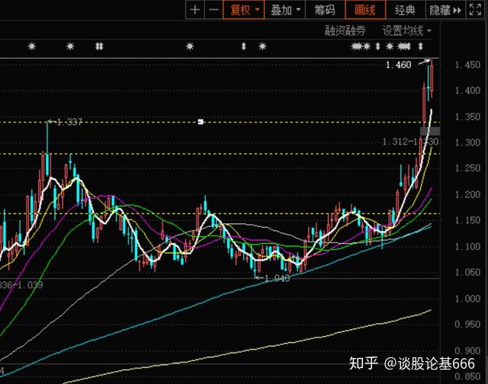Image resolution: width=488 pixels, height=384 pixels.
Task: Click the 1.460 high price label
Action: (398, 65)
